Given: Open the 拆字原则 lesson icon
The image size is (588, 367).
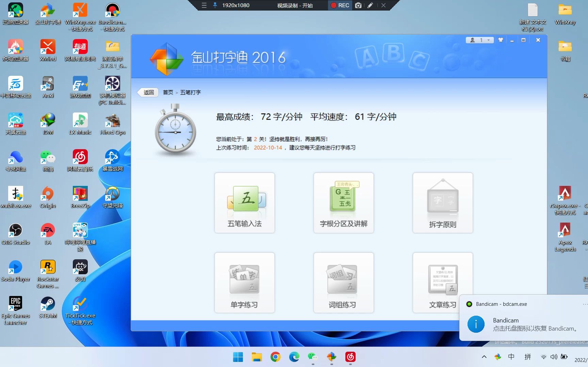Looking at the screenshot, I should pyautogui.click(x=442, y=203).
